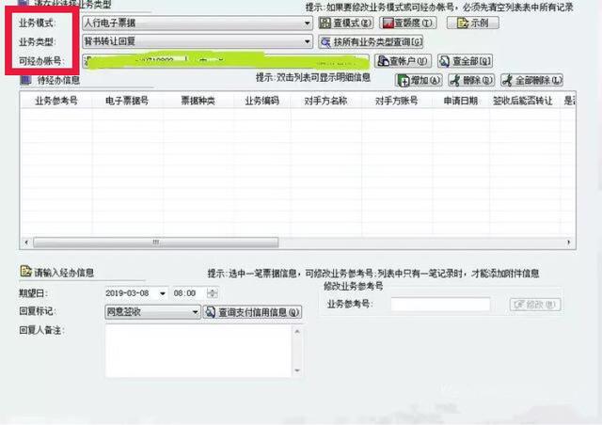Image resolution: width=602 pixels, height=425 pixels.
Task: Click the 删除 button
Action: pos(471,80)
